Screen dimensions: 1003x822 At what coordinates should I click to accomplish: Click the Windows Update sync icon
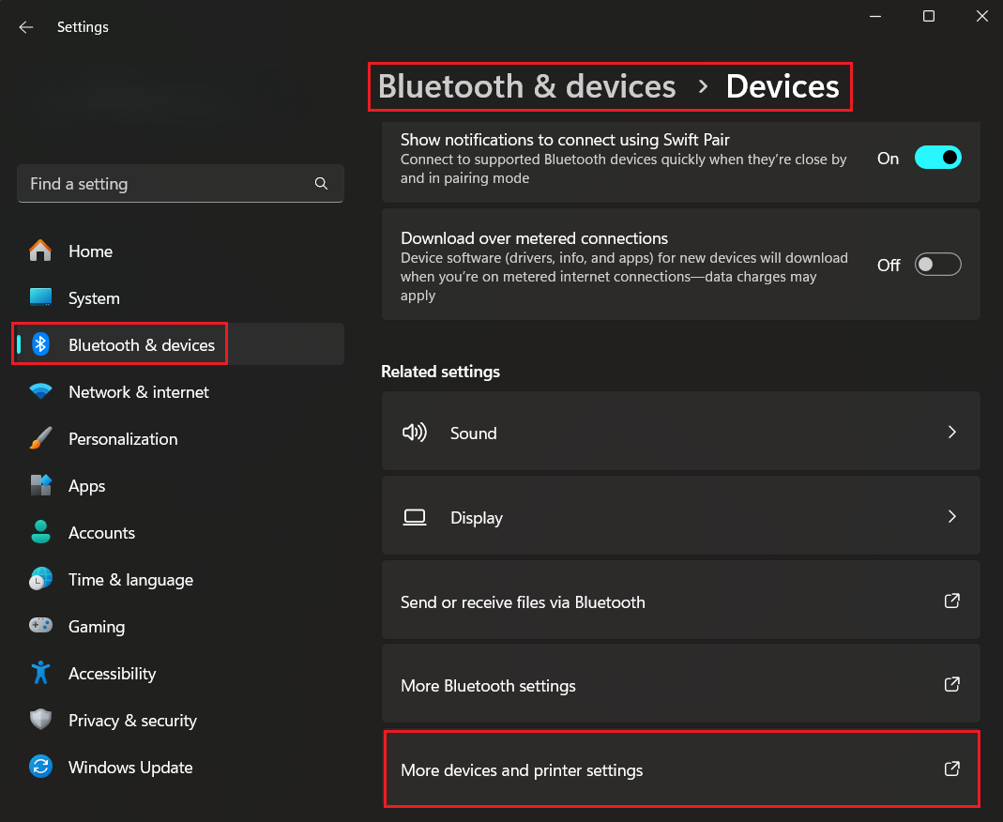pyautogui.click(x=40, y=767)
